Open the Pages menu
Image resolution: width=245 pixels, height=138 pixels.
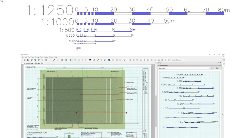click(x=46, y=57)
